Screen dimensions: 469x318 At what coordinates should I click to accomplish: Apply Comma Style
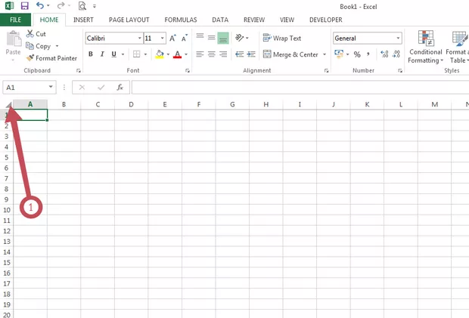coord(368,54)
